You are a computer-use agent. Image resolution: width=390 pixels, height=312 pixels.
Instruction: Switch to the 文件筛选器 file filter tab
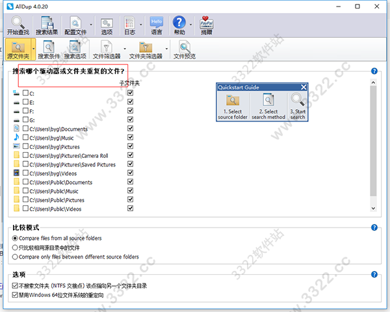(x=107, y=50)
